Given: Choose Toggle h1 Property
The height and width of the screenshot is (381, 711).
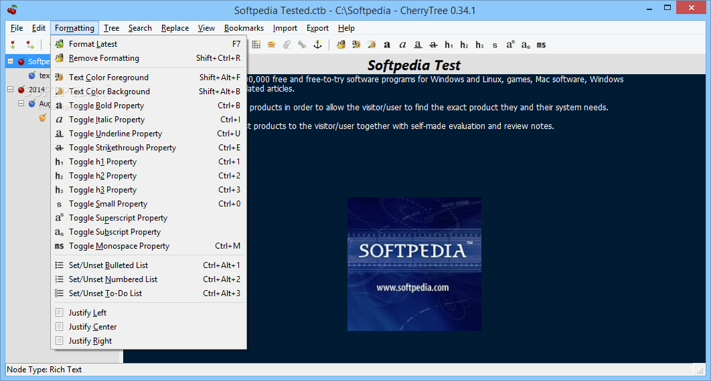Looking at the screenshot, I should 148,162.
